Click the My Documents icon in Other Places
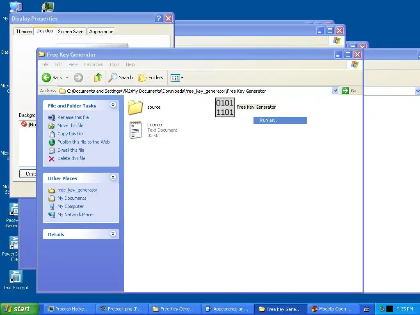Viewport: 420px width, 315px height. 52,199
